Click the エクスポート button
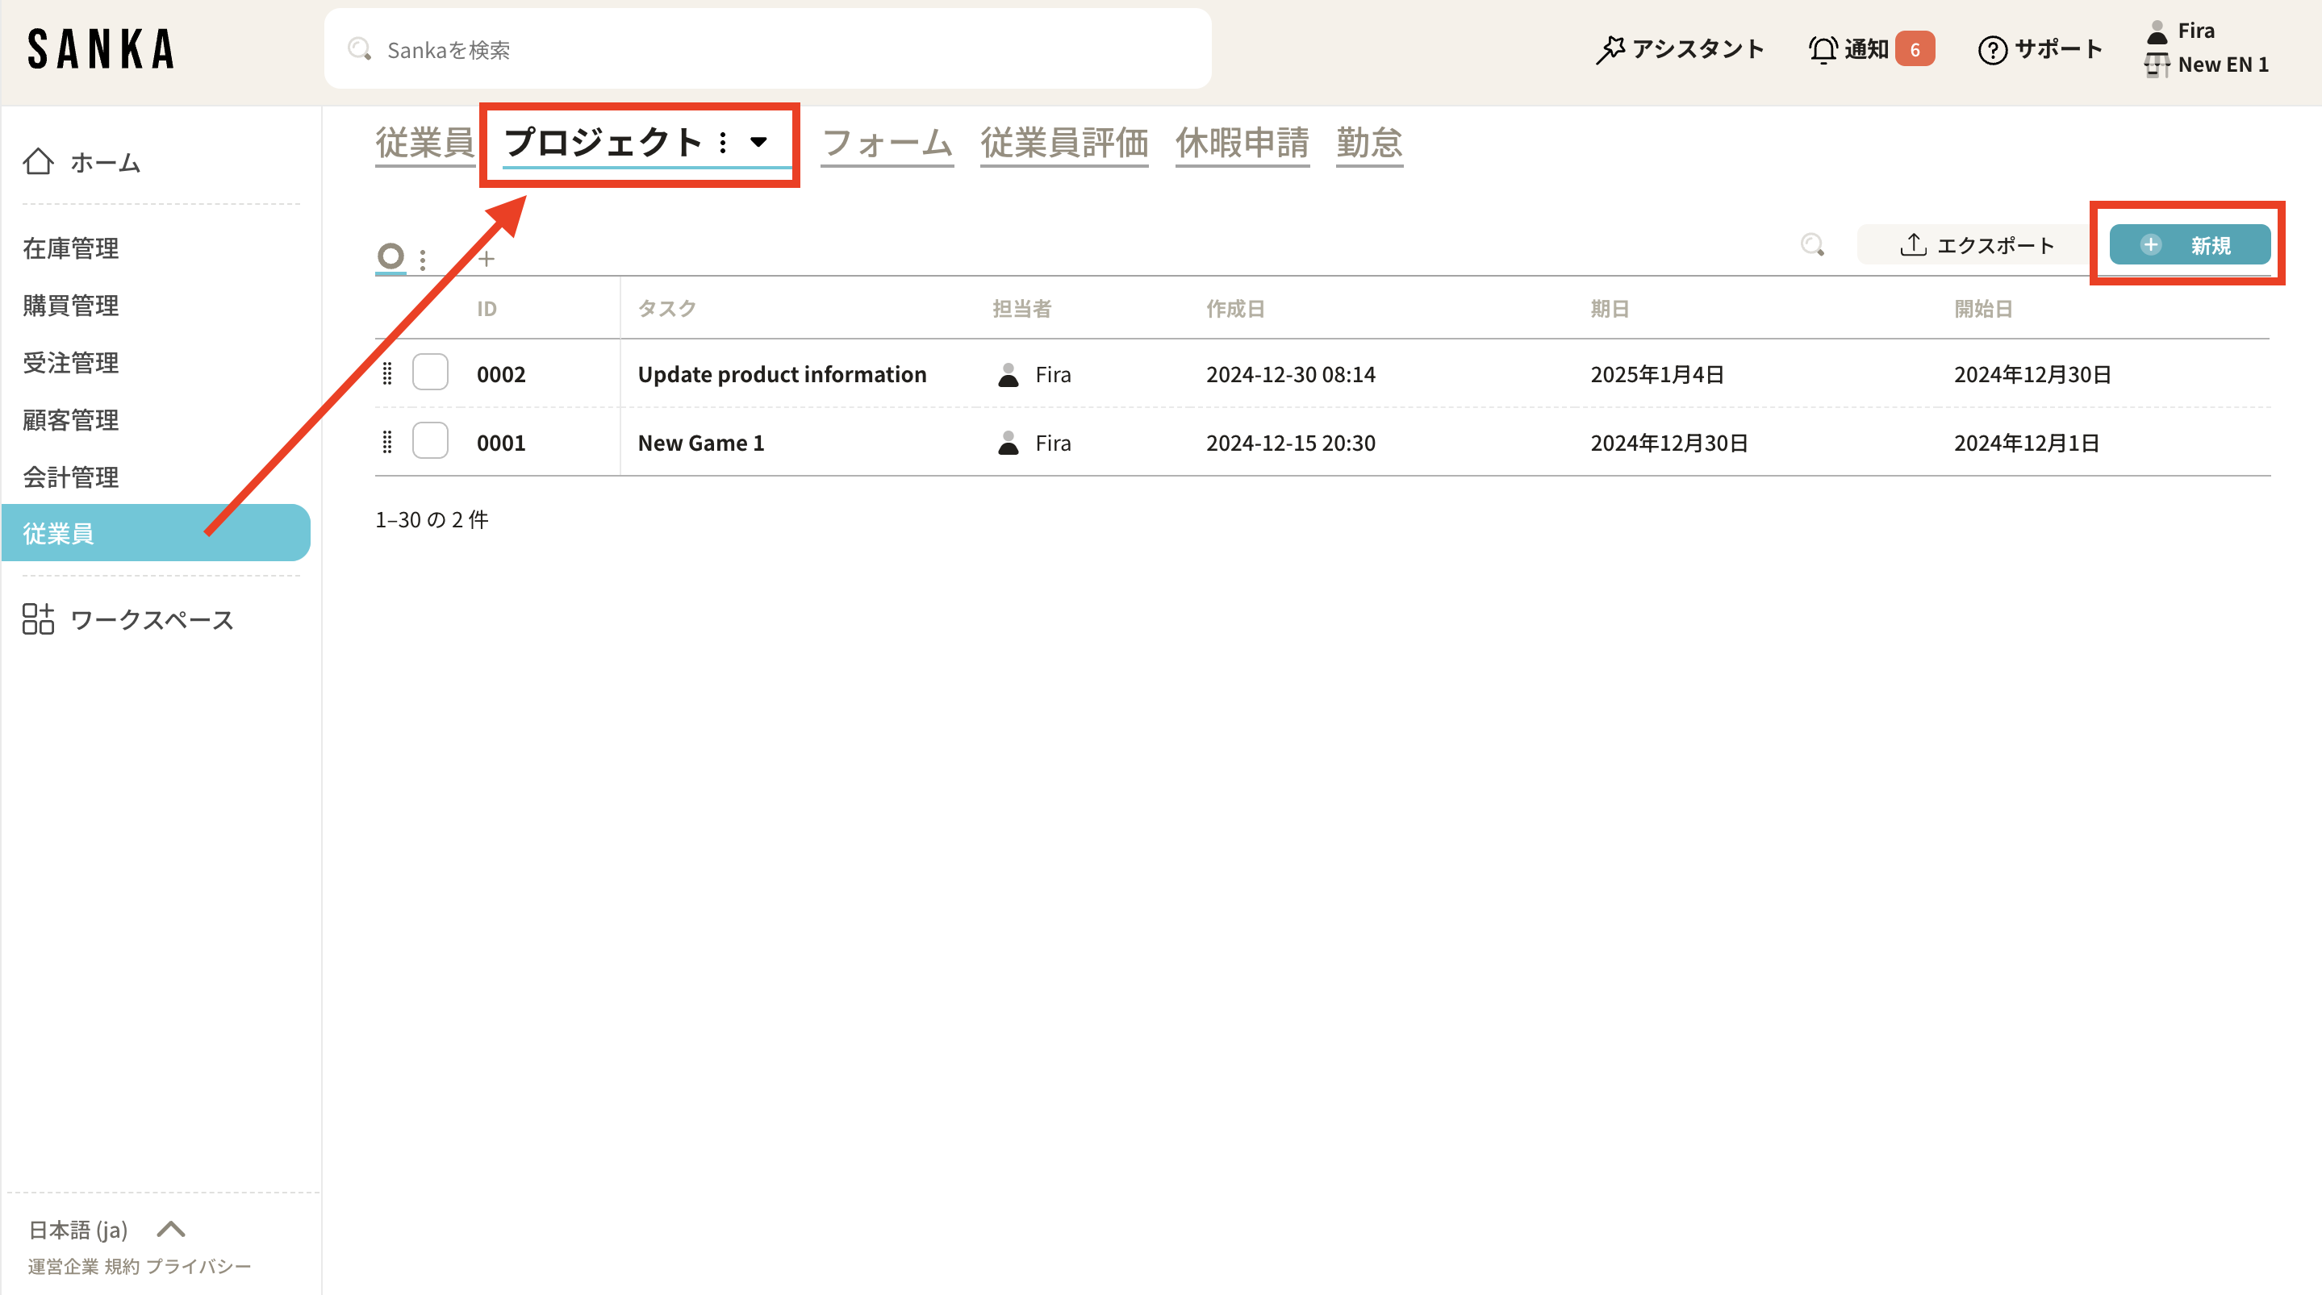 1976,245
